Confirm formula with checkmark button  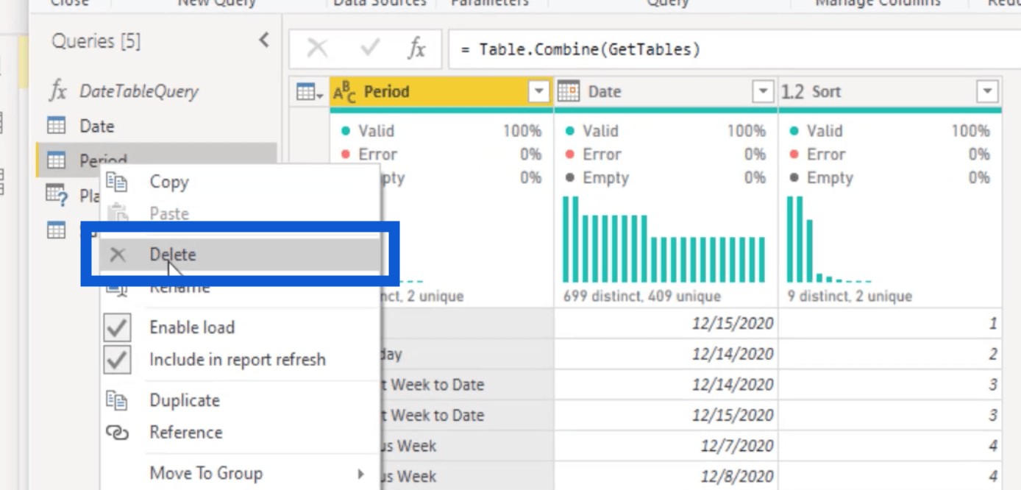370,49
